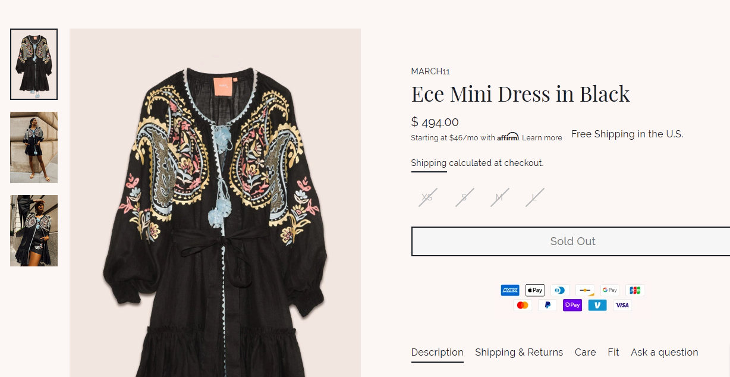Open Affirm Learn more link
The width and height of the screenshot is (730, 377).
(x=542, y=138)
